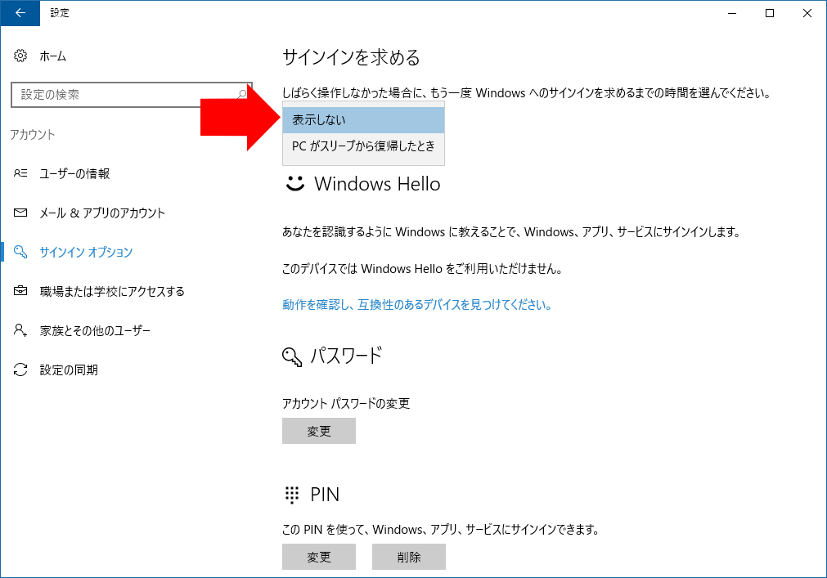Viewport: 827px width, 578px height.
Task: Go back with the arrow button
Action: pos(20,13)
